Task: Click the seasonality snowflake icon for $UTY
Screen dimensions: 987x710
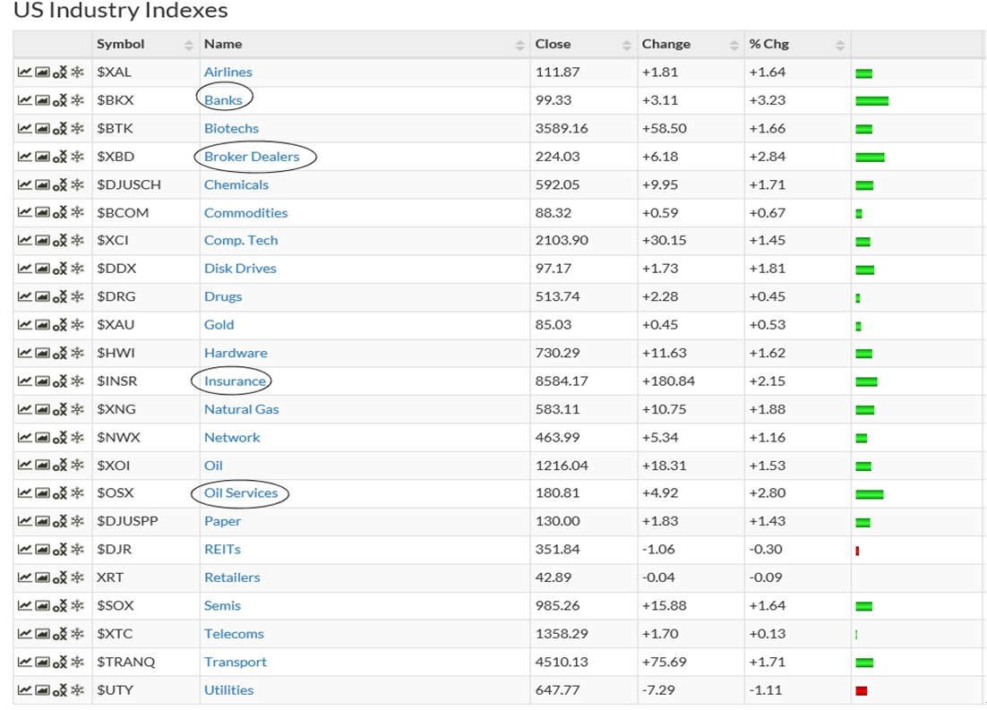Action: click(x=78, y=690)
